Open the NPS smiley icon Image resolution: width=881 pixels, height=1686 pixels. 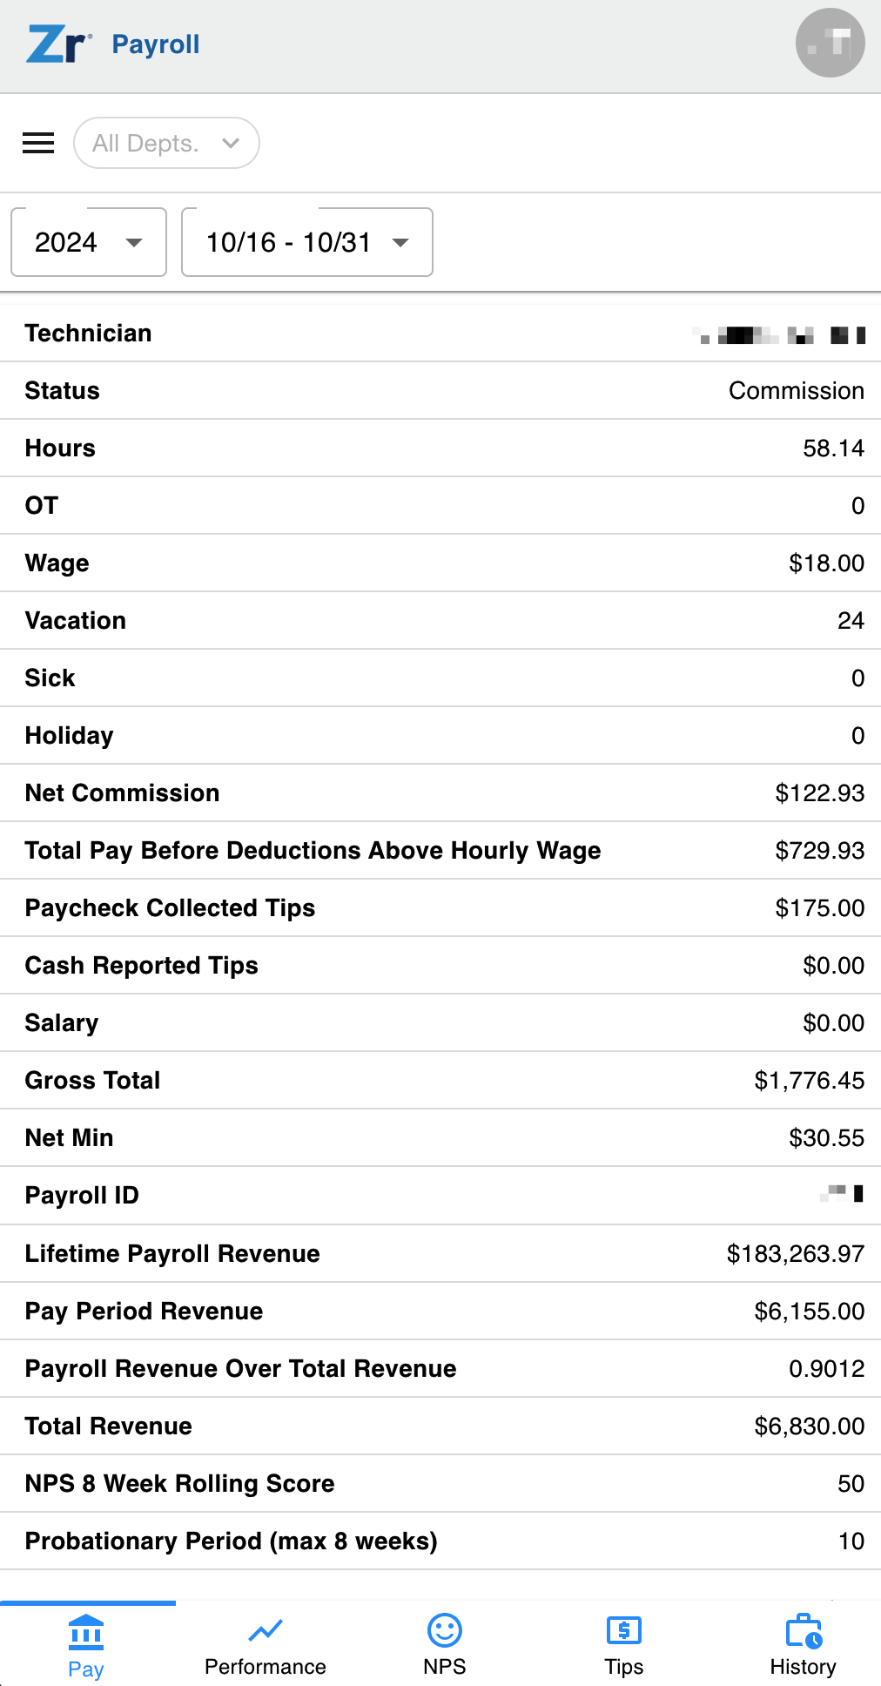(445, 1630)
